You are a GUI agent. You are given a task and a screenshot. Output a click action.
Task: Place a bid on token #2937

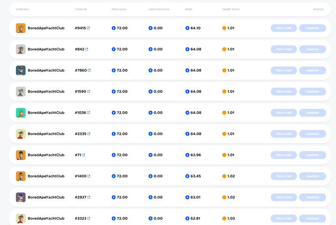[x=284, y=197]
